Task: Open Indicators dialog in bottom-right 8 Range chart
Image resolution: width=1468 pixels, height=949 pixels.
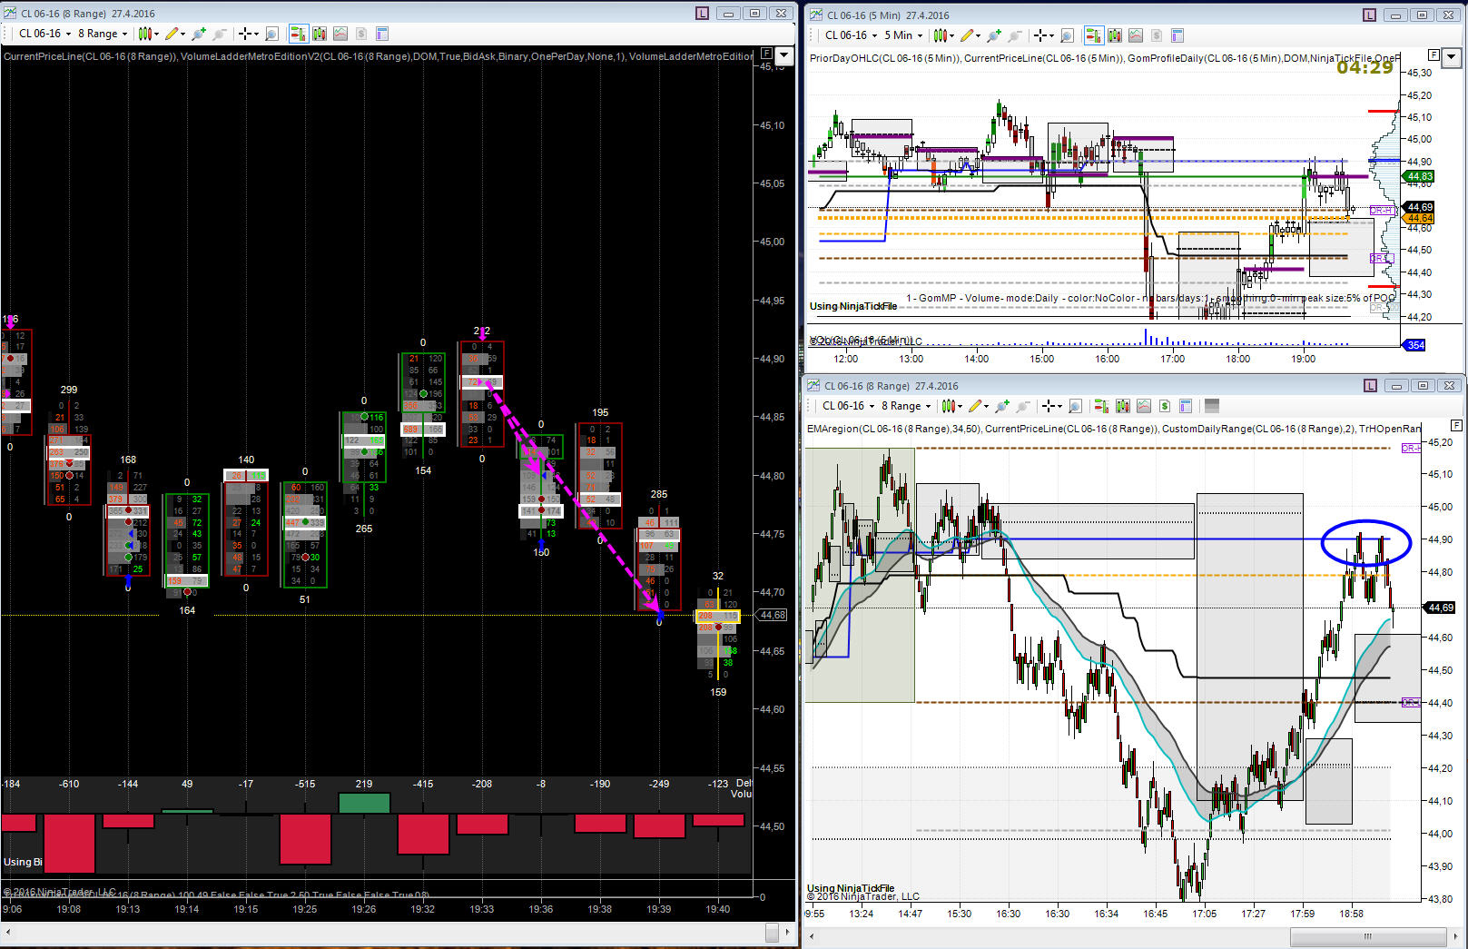Action: pyautogui.click(x=1144, y=406)
